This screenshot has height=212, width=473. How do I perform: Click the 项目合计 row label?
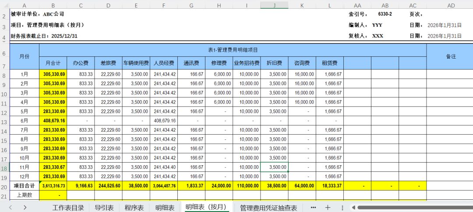25,186
